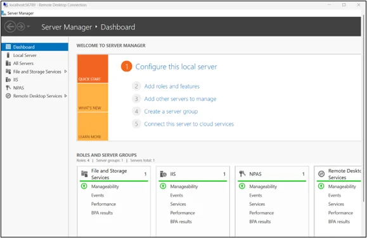
Task: Click the orange step 1 circle icon
Action: point(126,67)
